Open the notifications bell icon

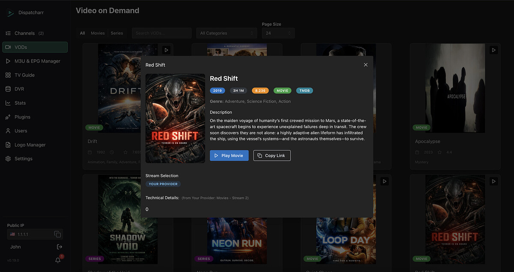(58, 260)
